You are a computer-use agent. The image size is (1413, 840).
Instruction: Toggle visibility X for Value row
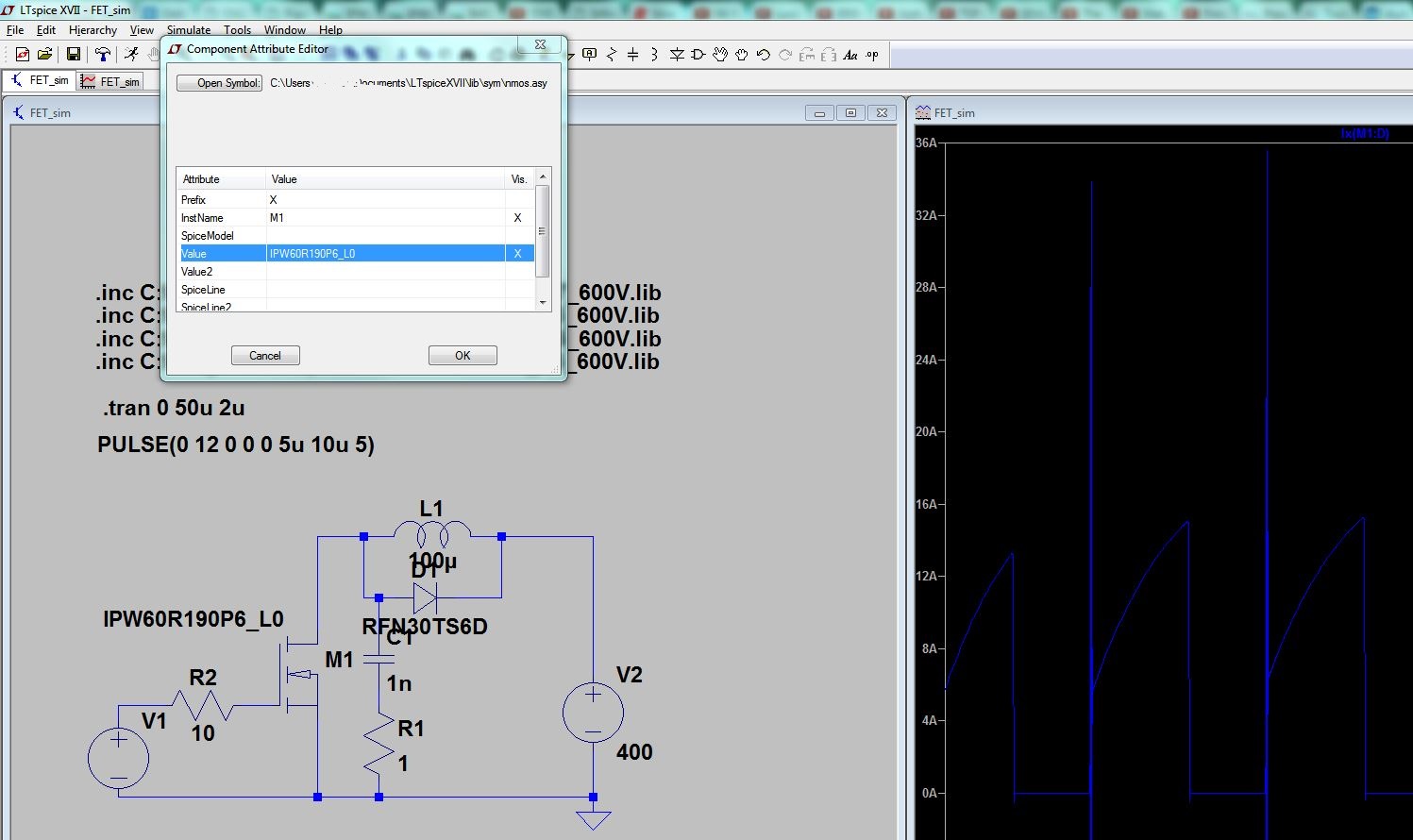[517, 254]
